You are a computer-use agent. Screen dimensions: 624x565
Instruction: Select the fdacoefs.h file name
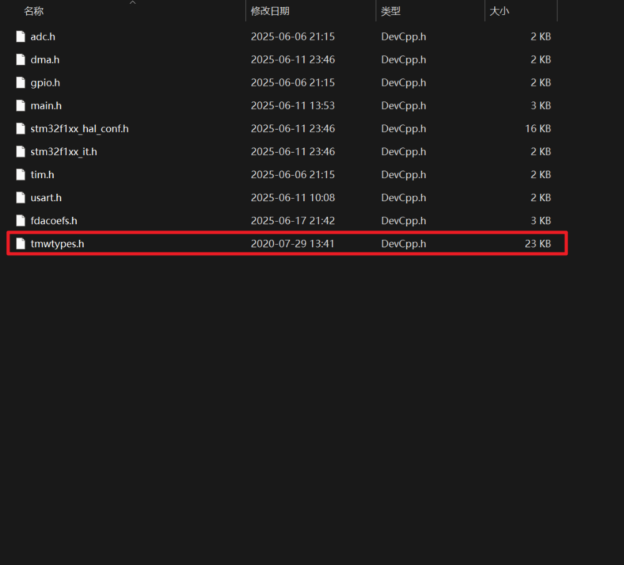tap(54, 221)
